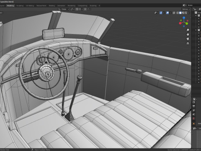The image size is (201, 151).
Task: Switch to the UV Editing workspace tab
Action: (x=30, y=5)
